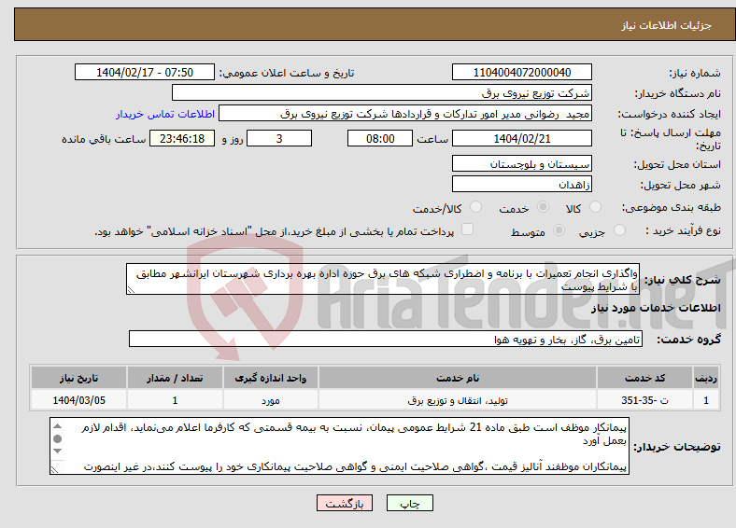
Task: Click the بازگشت back button
Action: 345,503
